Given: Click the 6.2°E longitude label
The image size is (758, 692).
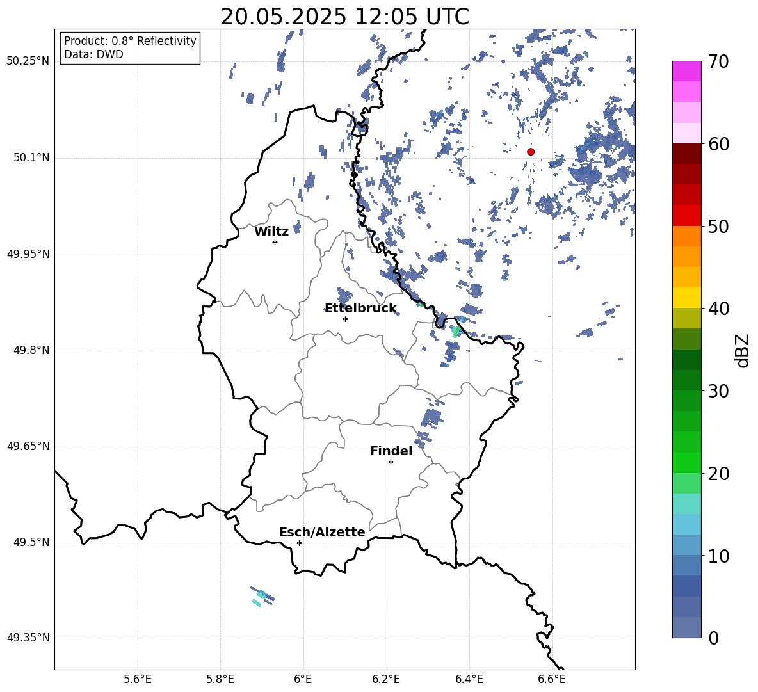Looking at the screenshot, I should [386, 679].
